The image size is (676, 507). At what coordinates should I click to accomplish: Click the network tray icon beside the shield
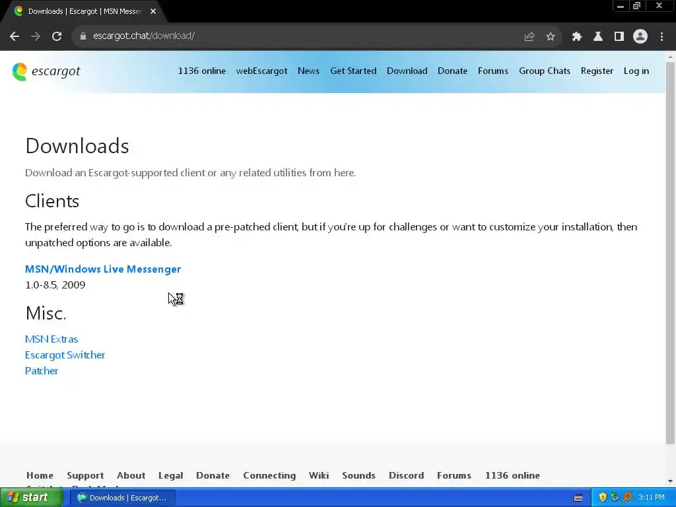click(x=615, y=498)
